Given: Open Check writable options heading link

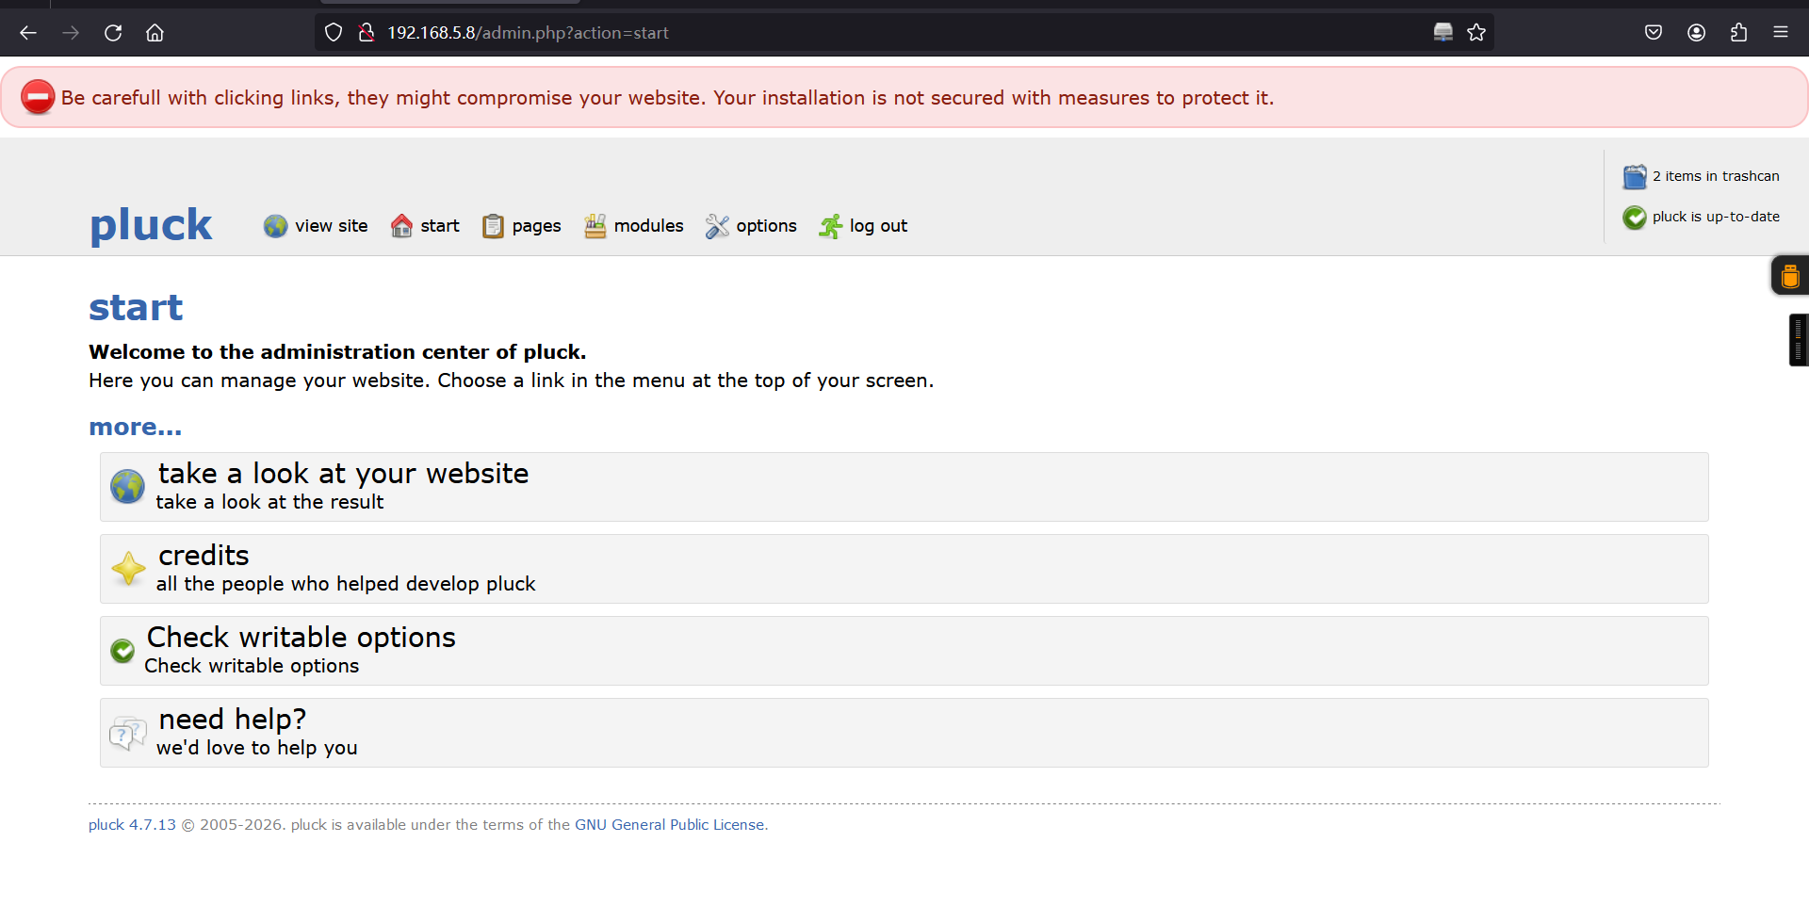Looking at the screenshot, I should coord(301,638).
